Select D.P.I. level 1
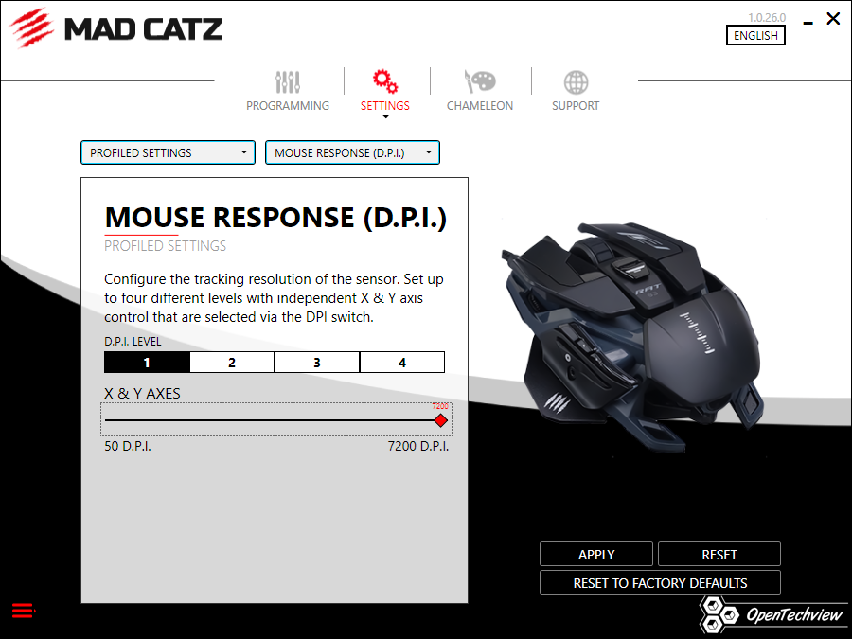Image resolution: width=852 pixels, height=639 pixels. click(x=147, y=363)
